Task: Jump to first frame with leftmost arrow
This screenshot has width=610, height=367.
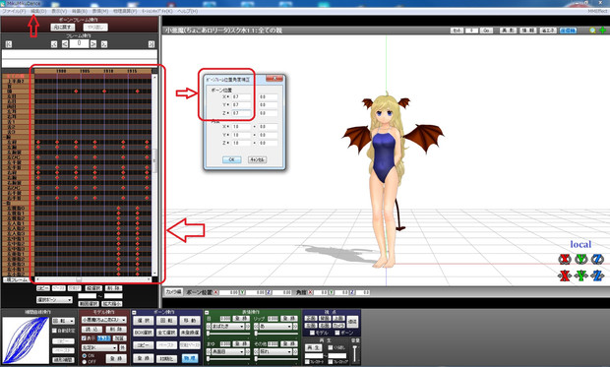Action: pos(9,44)
